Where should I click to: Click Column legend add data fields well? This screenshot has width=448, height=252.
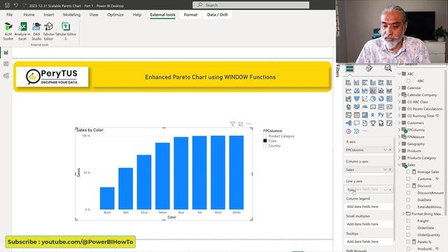tap(368, 206)
